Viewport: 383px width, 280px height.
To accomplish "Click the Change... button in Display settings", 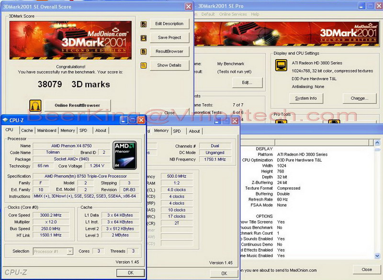I will coord(360,98).
